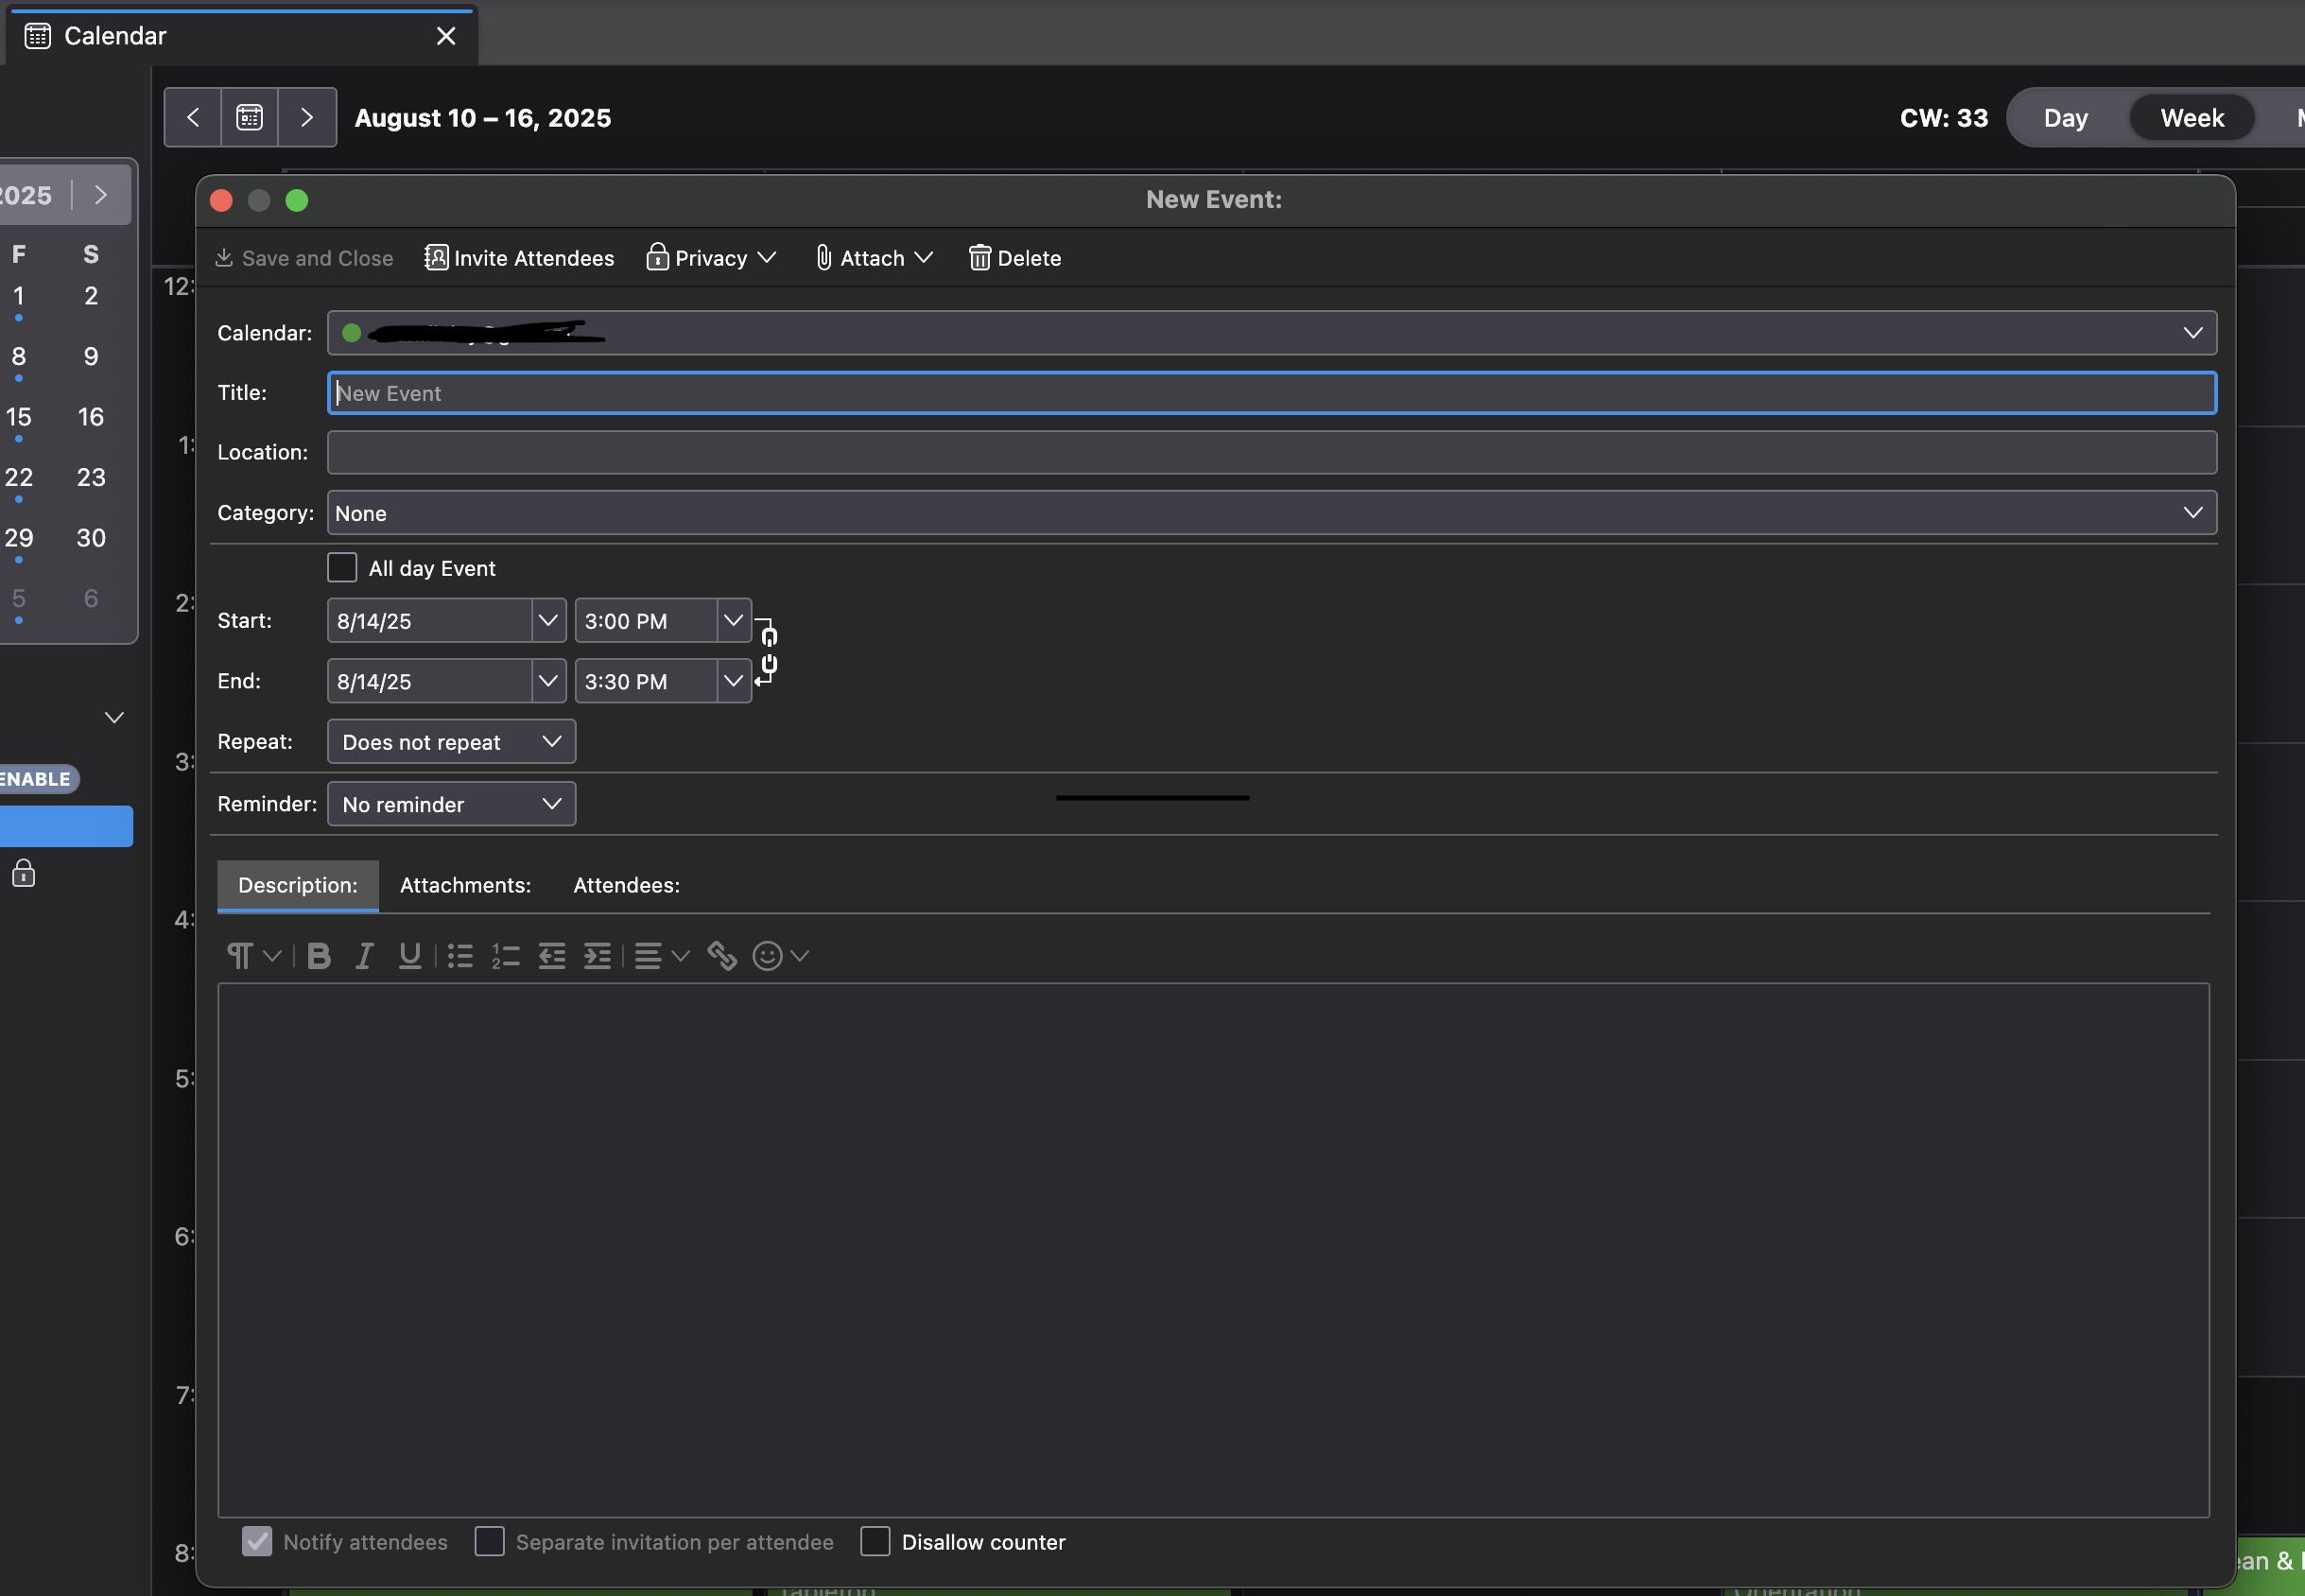
Task: Click into the Location field
Action: pos(1271,453)
